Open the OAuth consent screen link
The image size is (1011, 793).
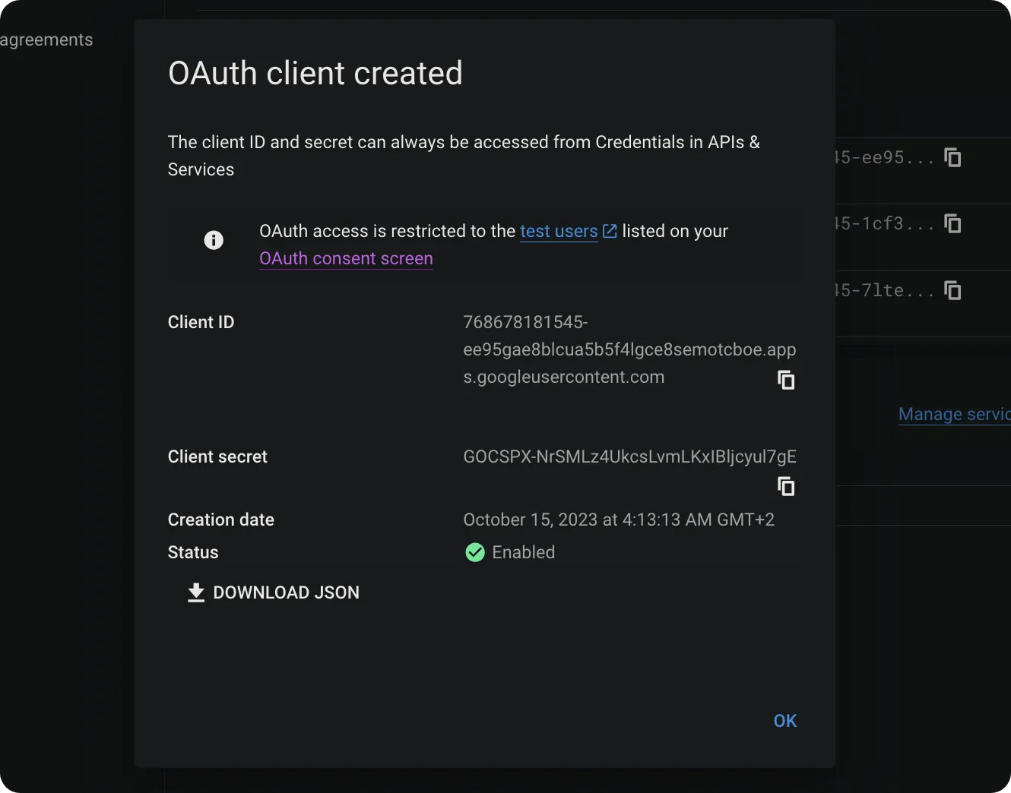click(346, 258)
